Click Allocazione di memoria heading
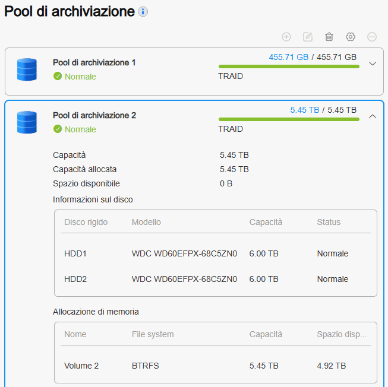This screenshot has width=388, height=387. 96,312
